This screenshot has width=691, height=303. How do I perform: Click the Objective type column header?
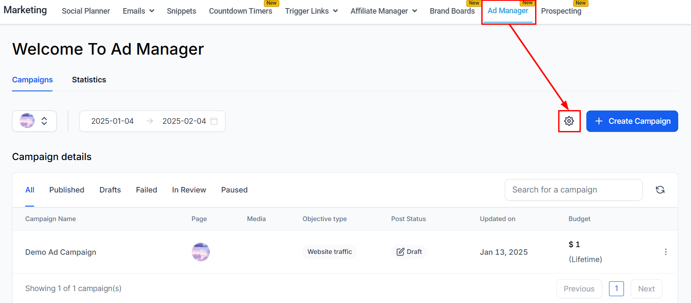click(325, 219)
